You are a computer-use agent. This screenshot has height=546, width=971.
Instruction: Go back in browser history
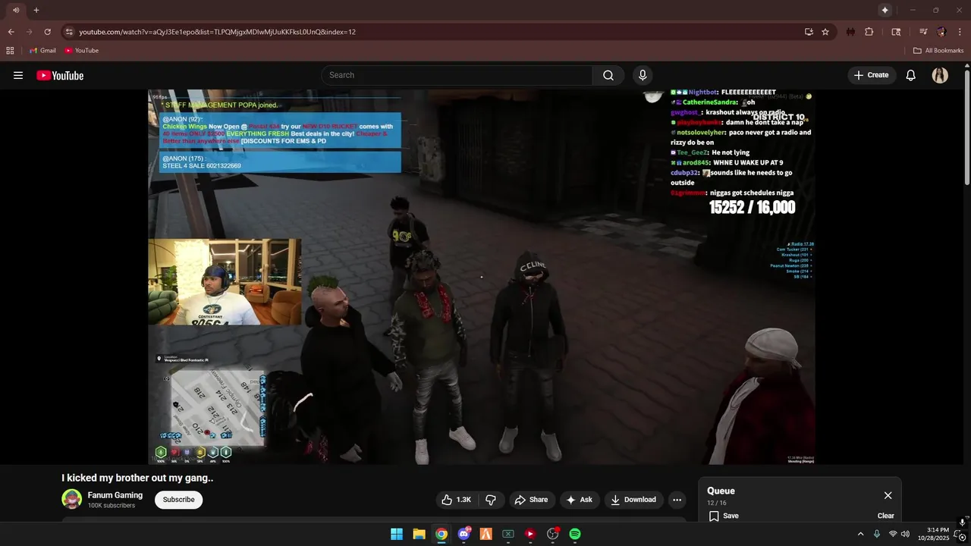pyautogui.click(x=11, y=32)
